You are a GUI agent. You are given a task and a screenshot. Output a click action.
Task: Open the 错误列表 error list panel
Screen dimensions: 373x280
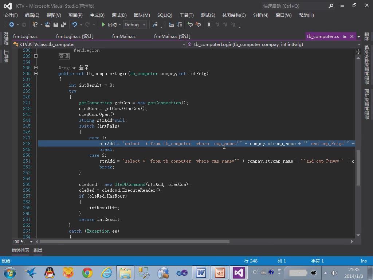click(20, 250)
